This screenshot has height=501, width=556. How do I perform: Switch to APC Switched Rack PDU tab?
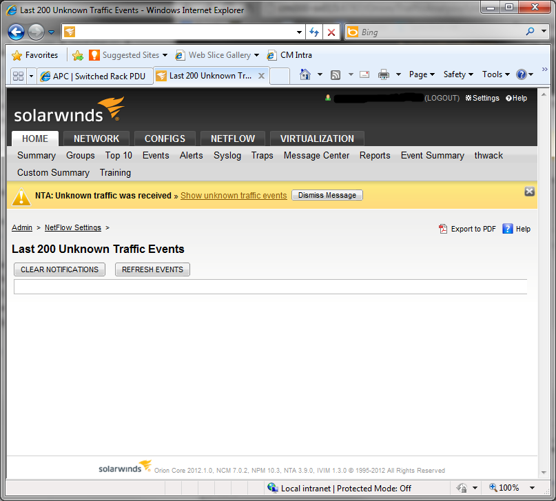[x=95, y=76]
